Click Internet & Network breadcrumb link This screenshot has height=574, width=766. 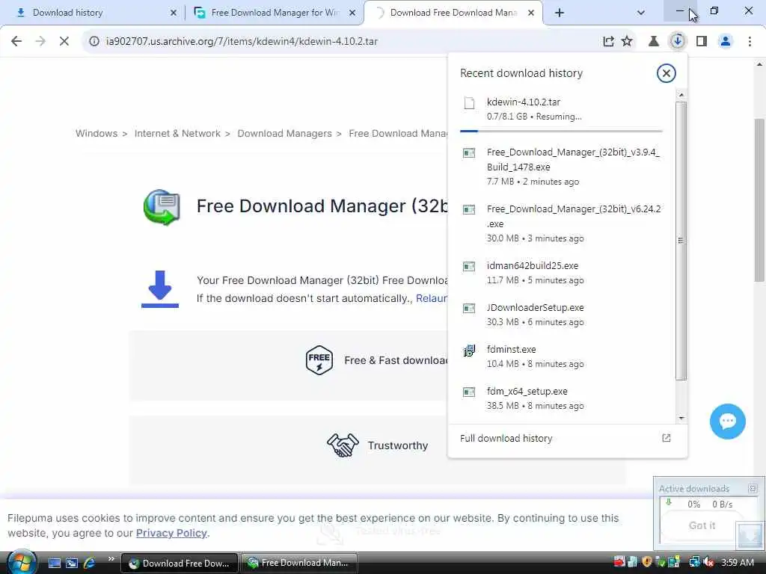coord(177,134)
